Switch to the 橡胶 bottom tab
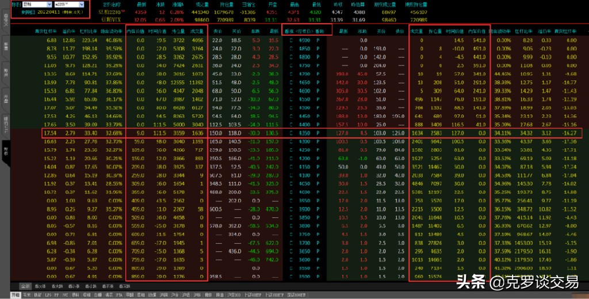Viewport: 589px width, 299px height. (207, 295)
